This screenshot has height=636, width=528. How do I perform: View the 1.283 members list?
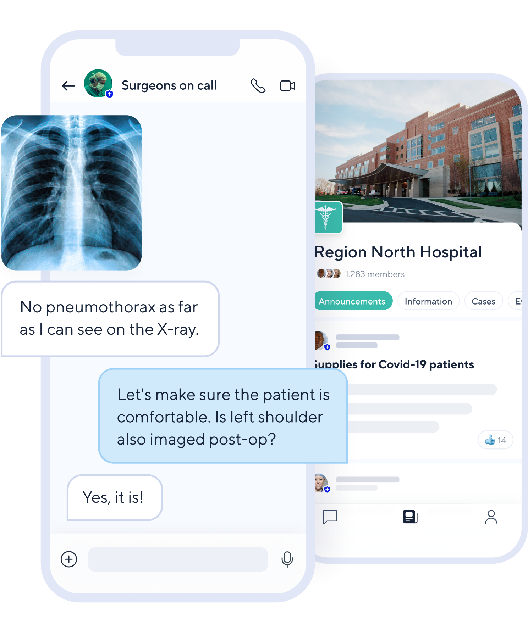click(375, 274)
